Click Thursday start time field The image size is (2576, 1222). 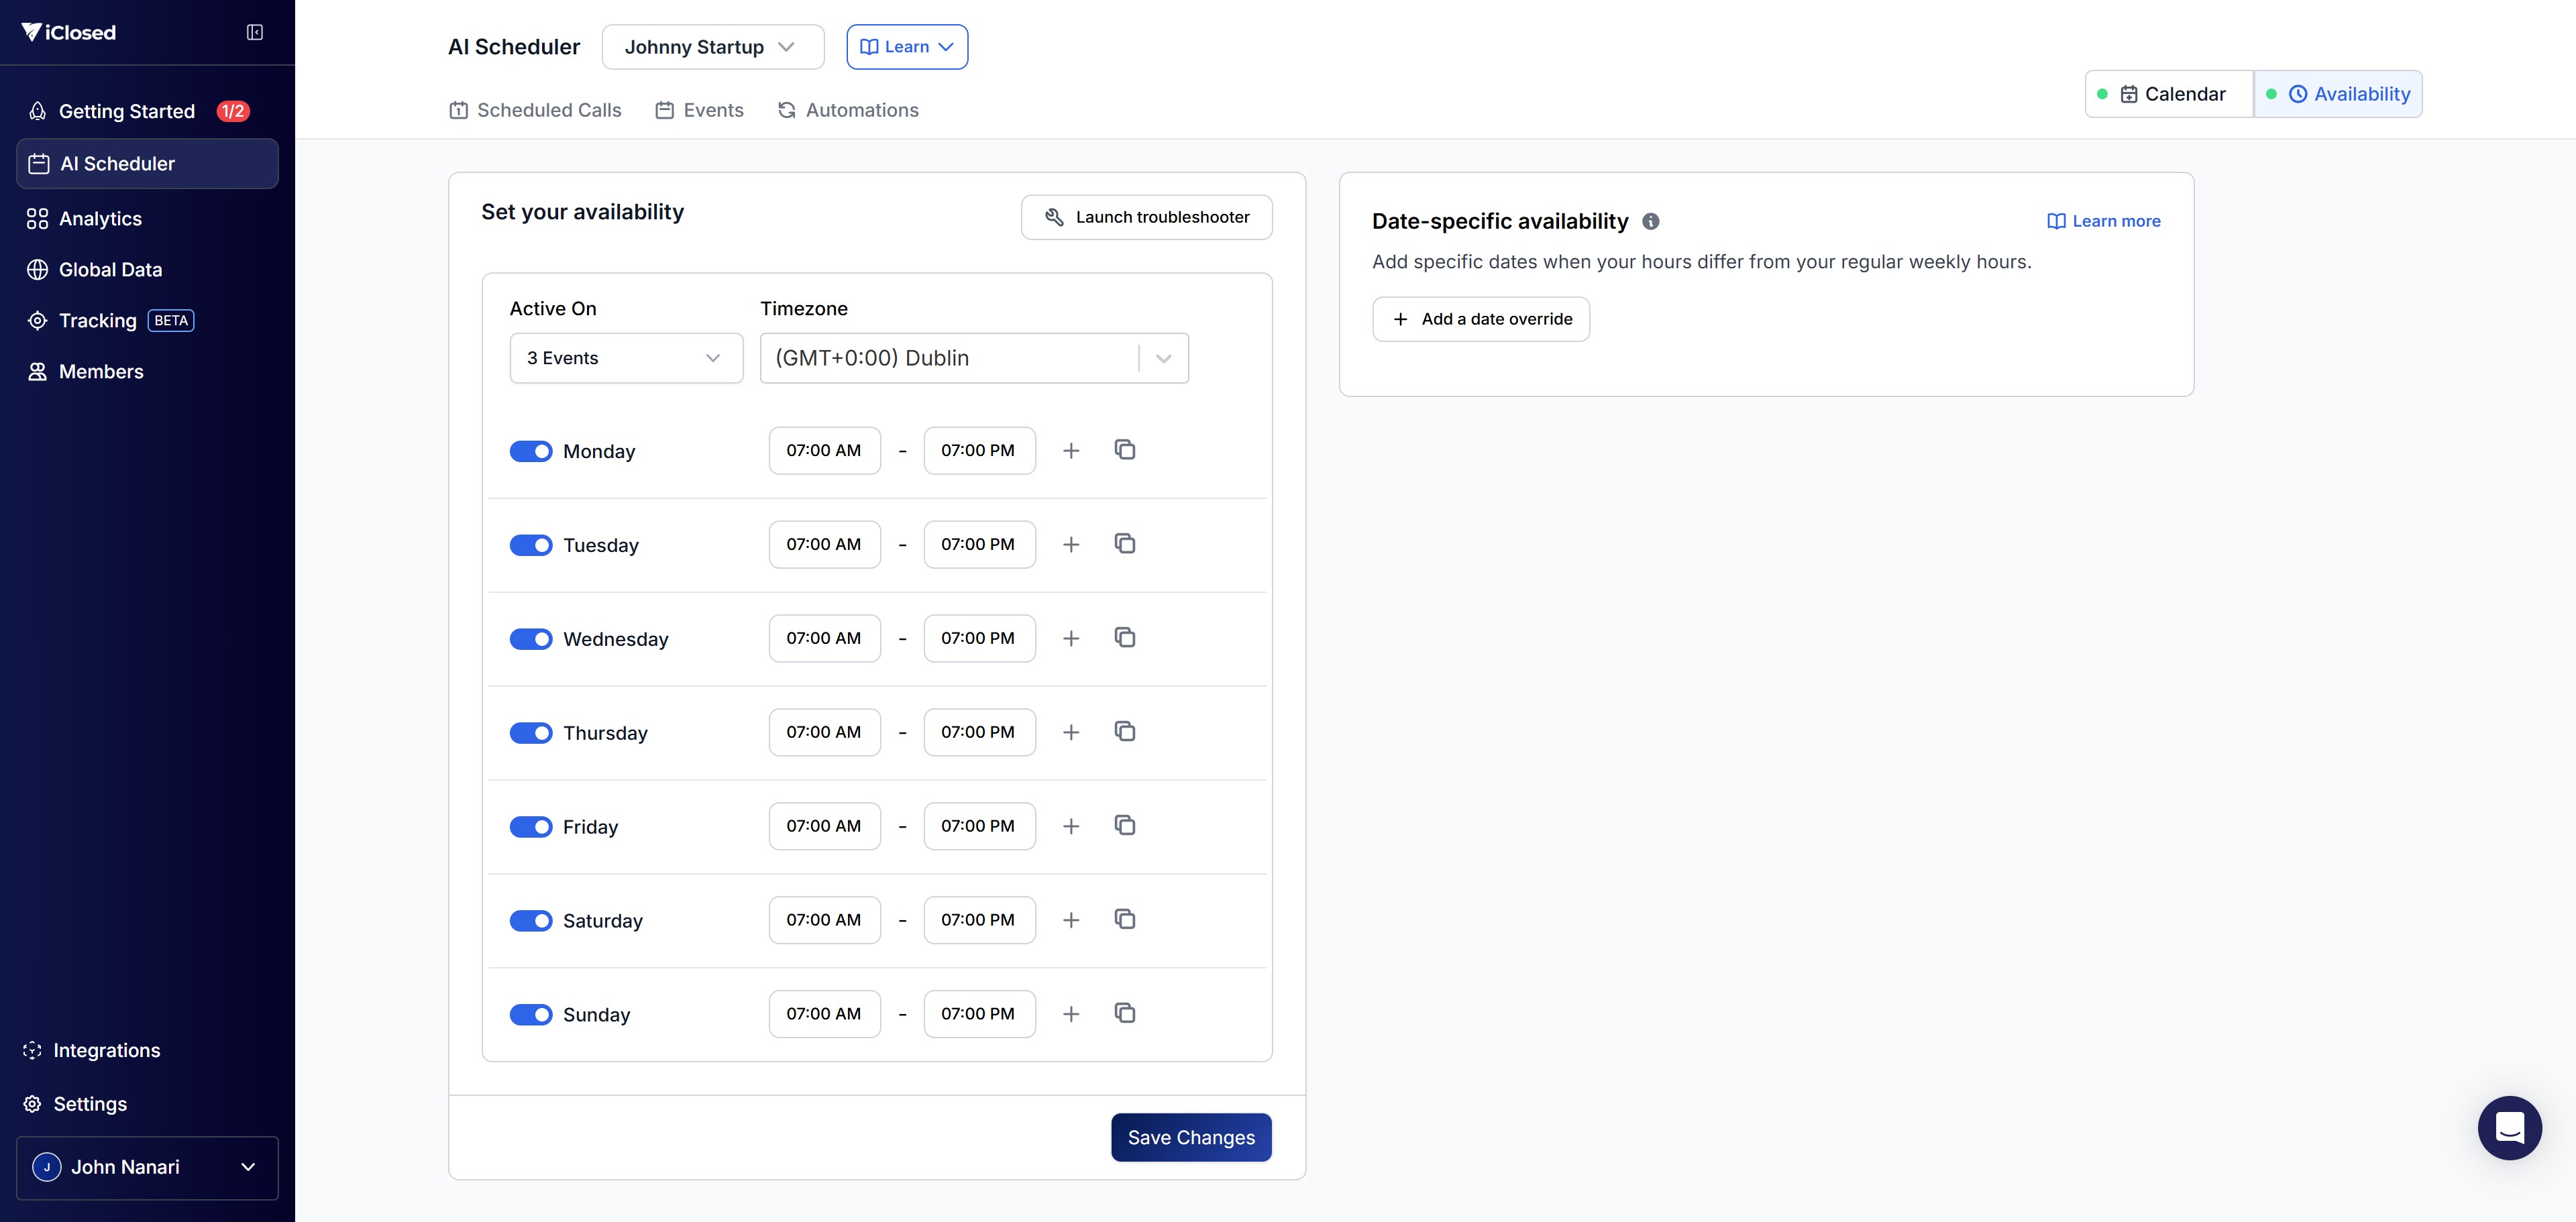[823, 732]
